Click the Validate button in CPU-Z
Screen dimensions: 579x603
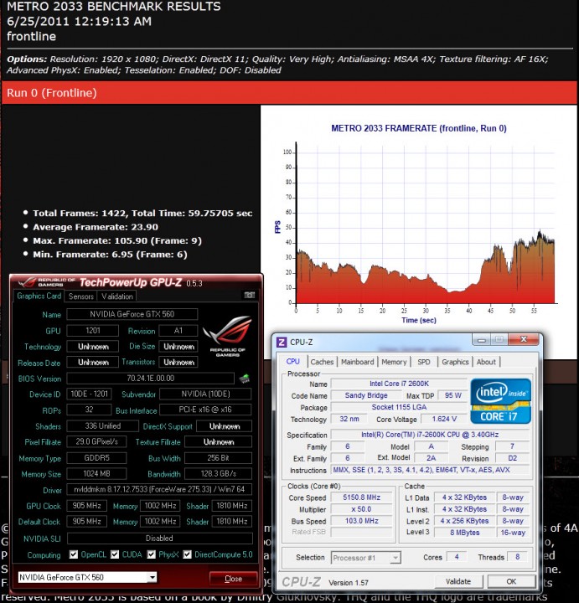pyautogui.click(x=458, y=581)
